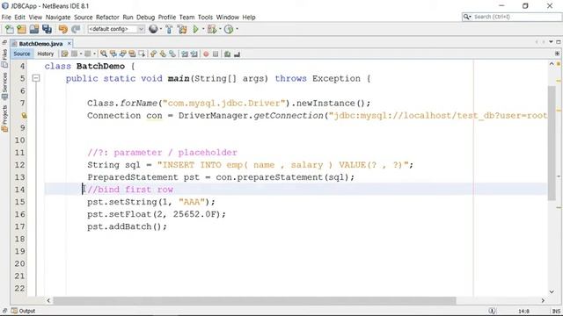This screenshot has width=563, height=316.
Task: Click the Last Edit editor toolbar icon
Action: tap(64, 54)
